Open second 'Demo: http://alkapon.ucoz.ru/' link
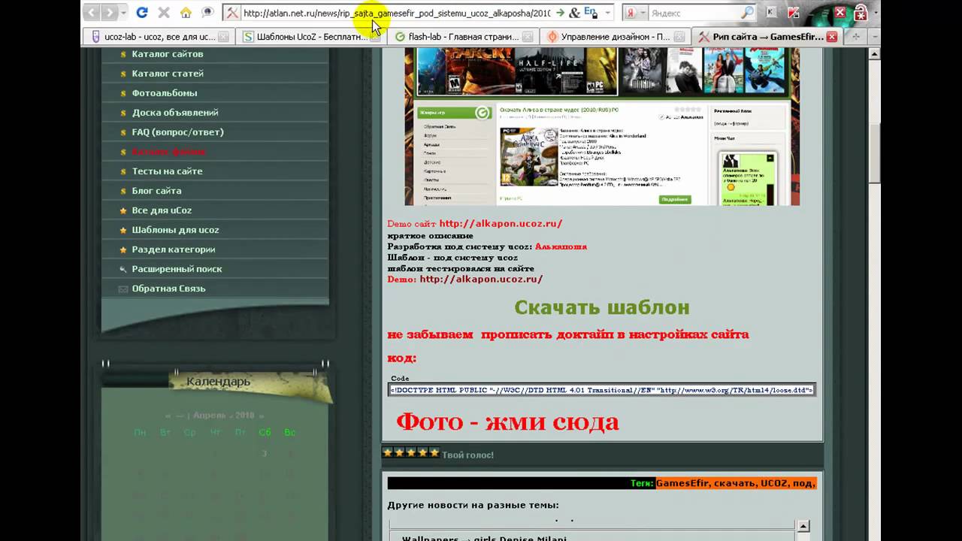Image resolution: width=962 pixels, height=541 pixels. [x=481, y=280]
